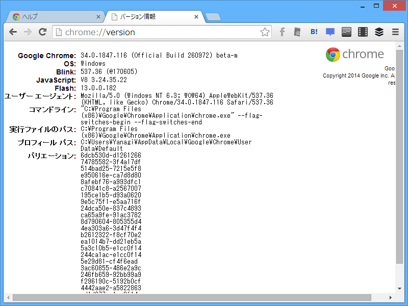Bookmark this page with the star icon
Image resolution: width=408 pixels, height=306 pixels.
click(265, 32)
